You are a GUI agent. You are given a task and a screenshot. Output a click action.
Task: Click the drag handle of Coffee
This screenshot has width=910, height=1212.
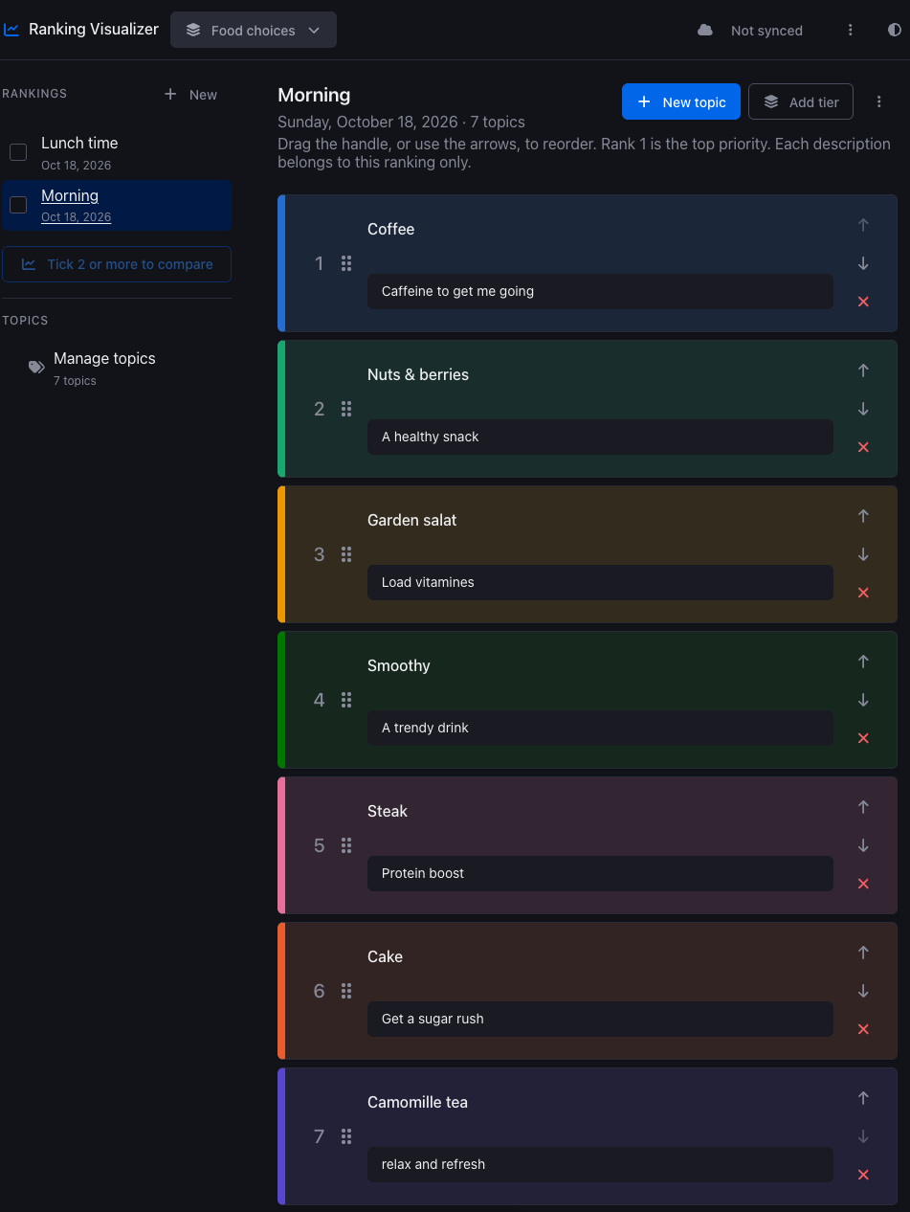pos(346,263)
